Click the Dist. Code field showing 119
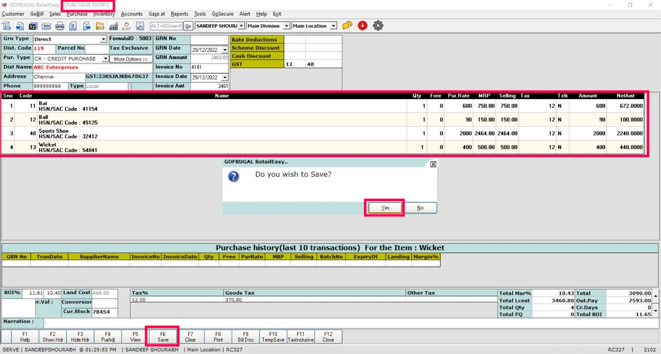The height and width of the screenshot is (354, 661). [x=43, y=49]
